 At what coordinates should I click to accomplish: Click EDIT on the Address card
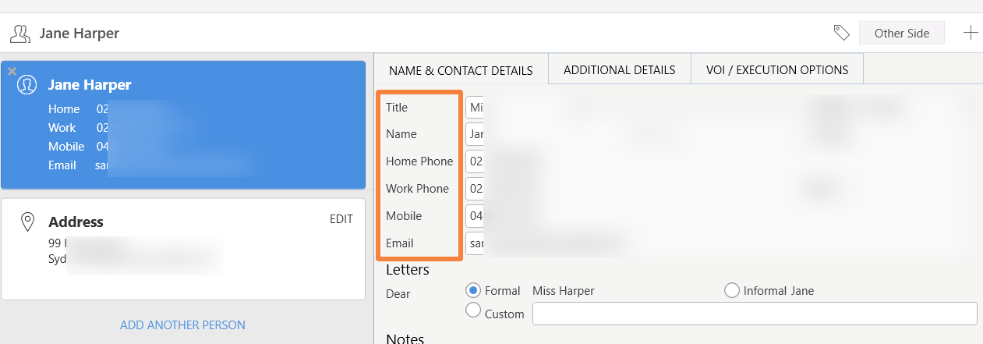(341, 219)
